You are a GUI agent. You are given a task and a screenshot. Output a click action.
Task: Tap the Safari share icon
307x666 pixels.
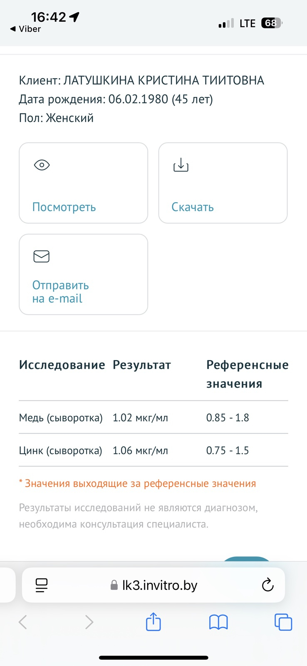point(153,622)
